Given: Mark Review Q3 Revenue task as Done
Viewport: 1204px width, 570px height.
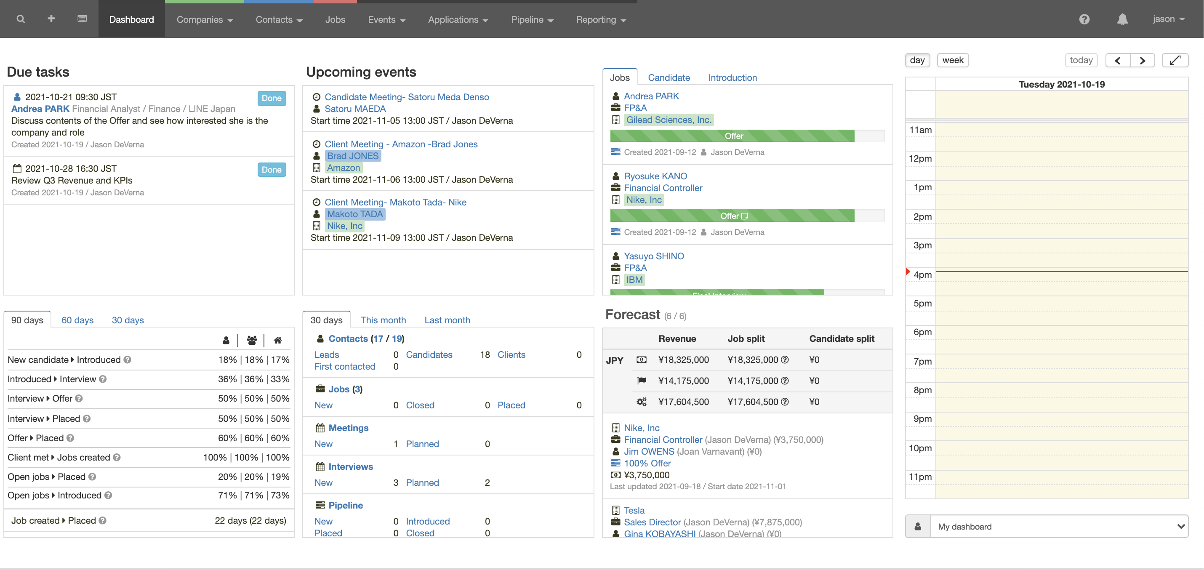Looking at the screenshot, I should [x=272, y=169].
